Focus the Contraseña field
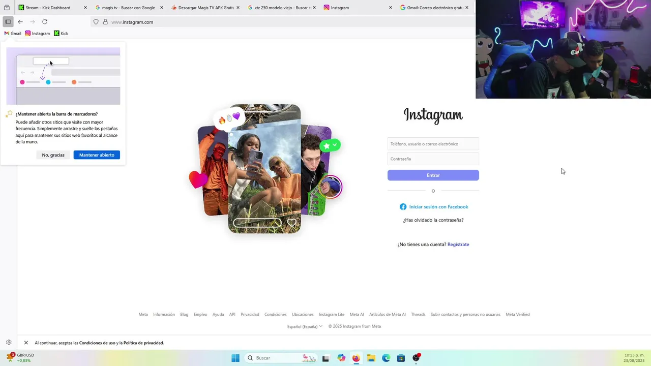 tap(433, 159)
